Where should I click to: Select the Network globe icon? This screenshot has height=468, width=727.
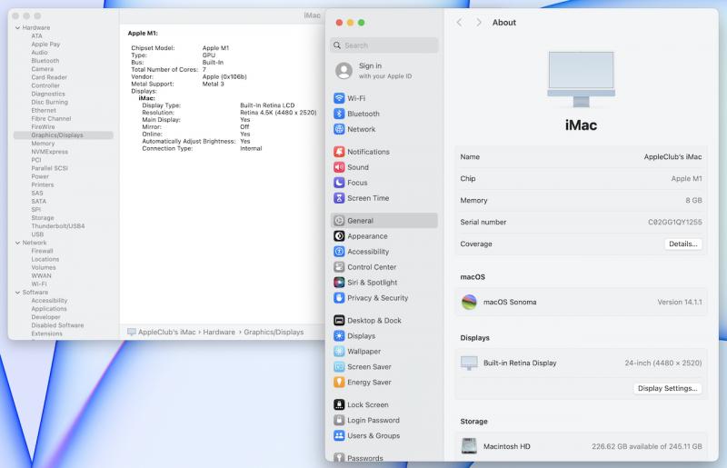[339, 129]
